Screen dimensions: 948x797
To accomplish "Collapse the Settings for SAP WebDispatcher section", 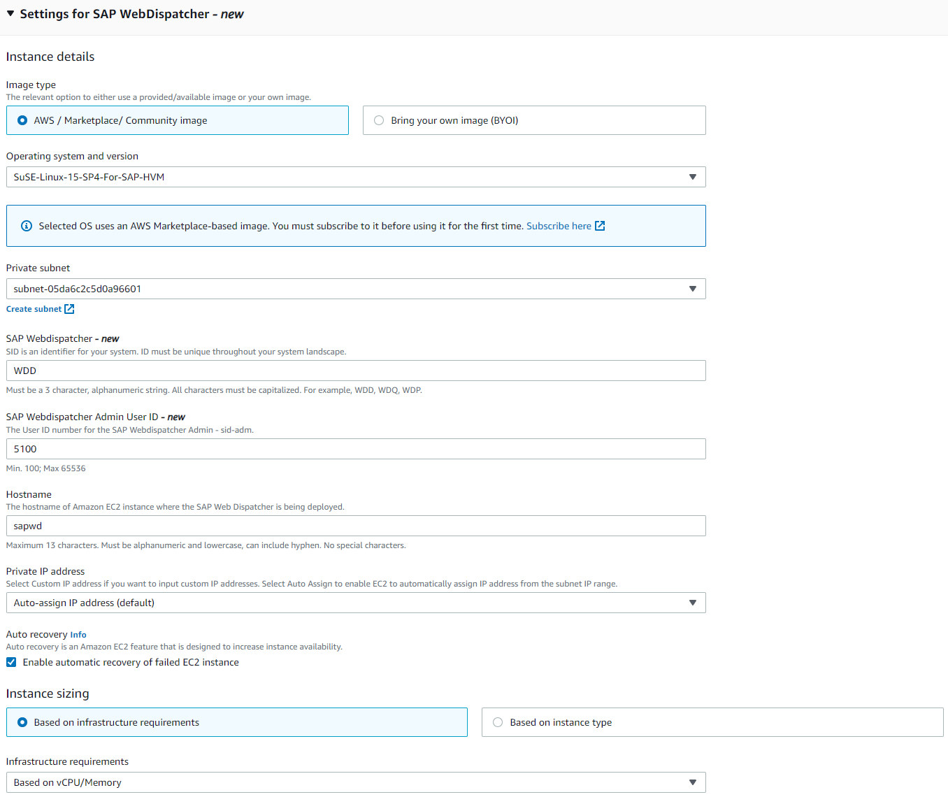I will 10,14.
